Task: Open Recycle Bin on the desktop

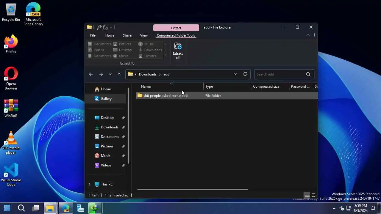Action: tap(11, 12)
